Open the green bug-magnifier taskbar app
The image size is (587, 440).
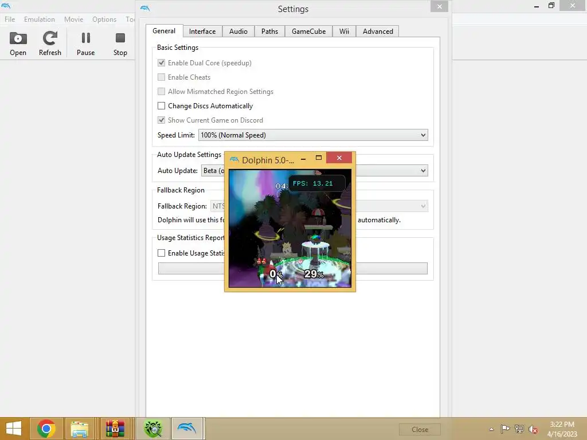pyautogui.click(x=152, y=429)
